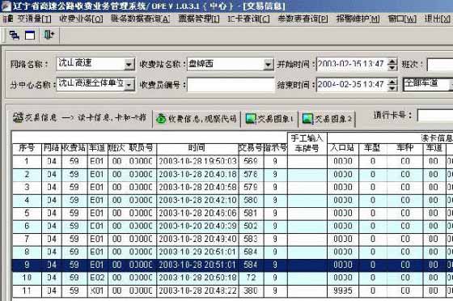The image size is (453, 301).
Task: Switch to 交易信息 读卡信息 tab
Action: [x=80, y=117]
